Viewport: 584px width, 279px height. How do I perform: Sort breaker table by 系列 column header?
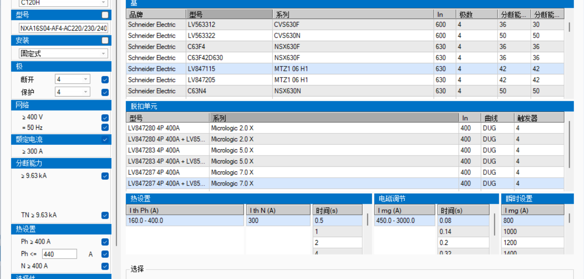353,15
